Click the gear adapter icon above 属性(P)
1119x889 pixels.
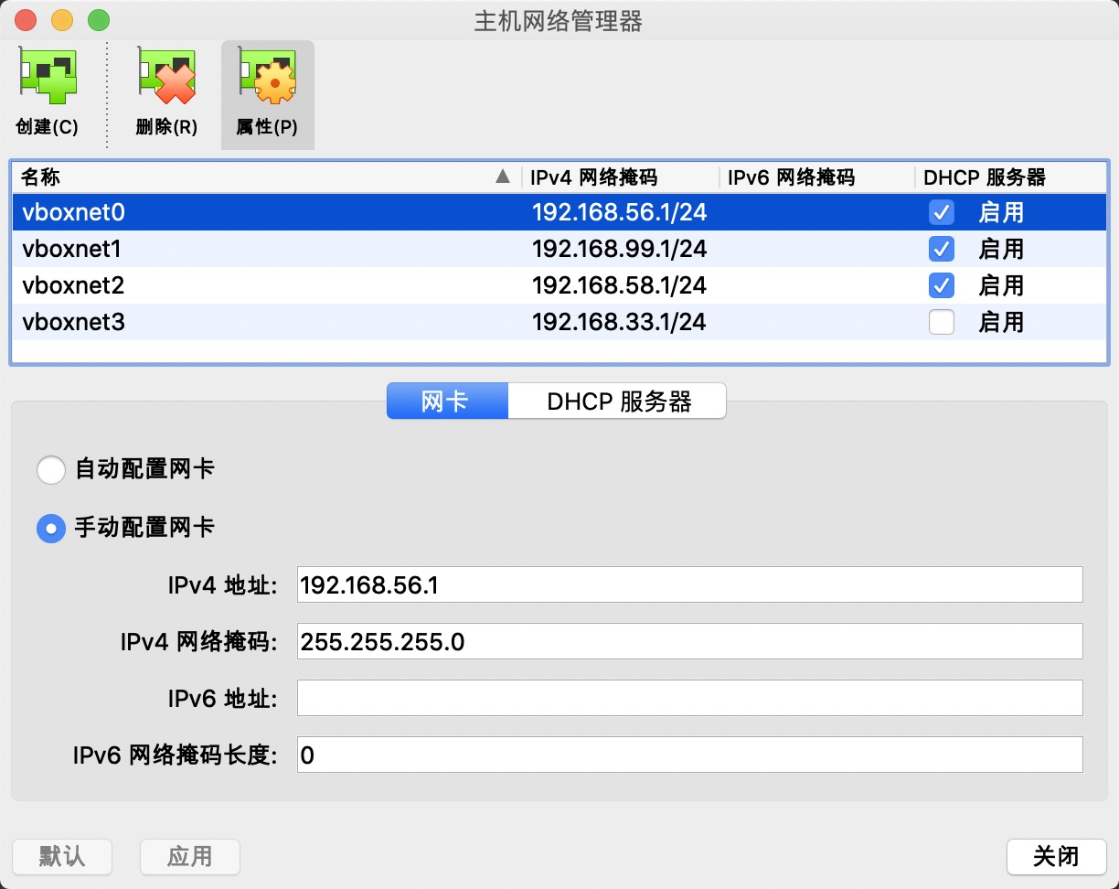267,77
